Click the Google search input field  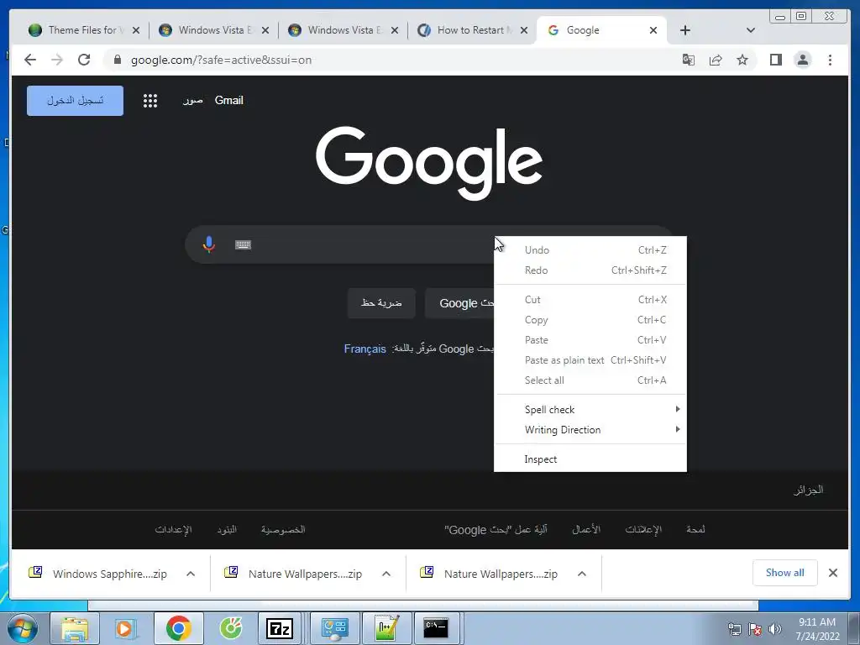(373, 244)
